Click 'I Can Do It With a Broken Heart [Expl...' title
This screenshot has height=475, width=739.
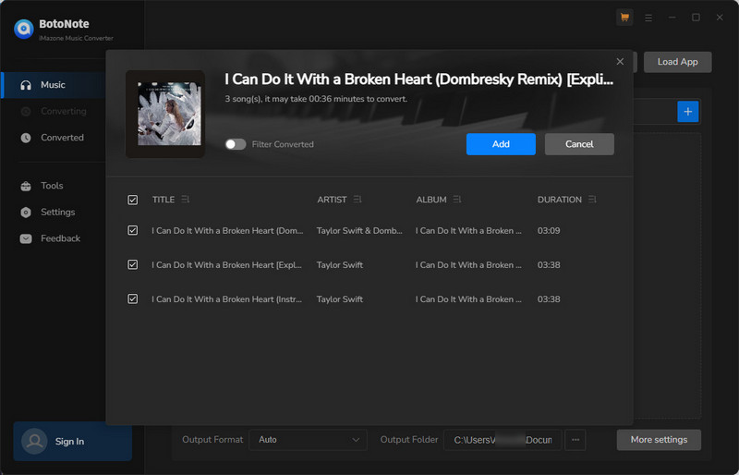click(x=226, y=264)
